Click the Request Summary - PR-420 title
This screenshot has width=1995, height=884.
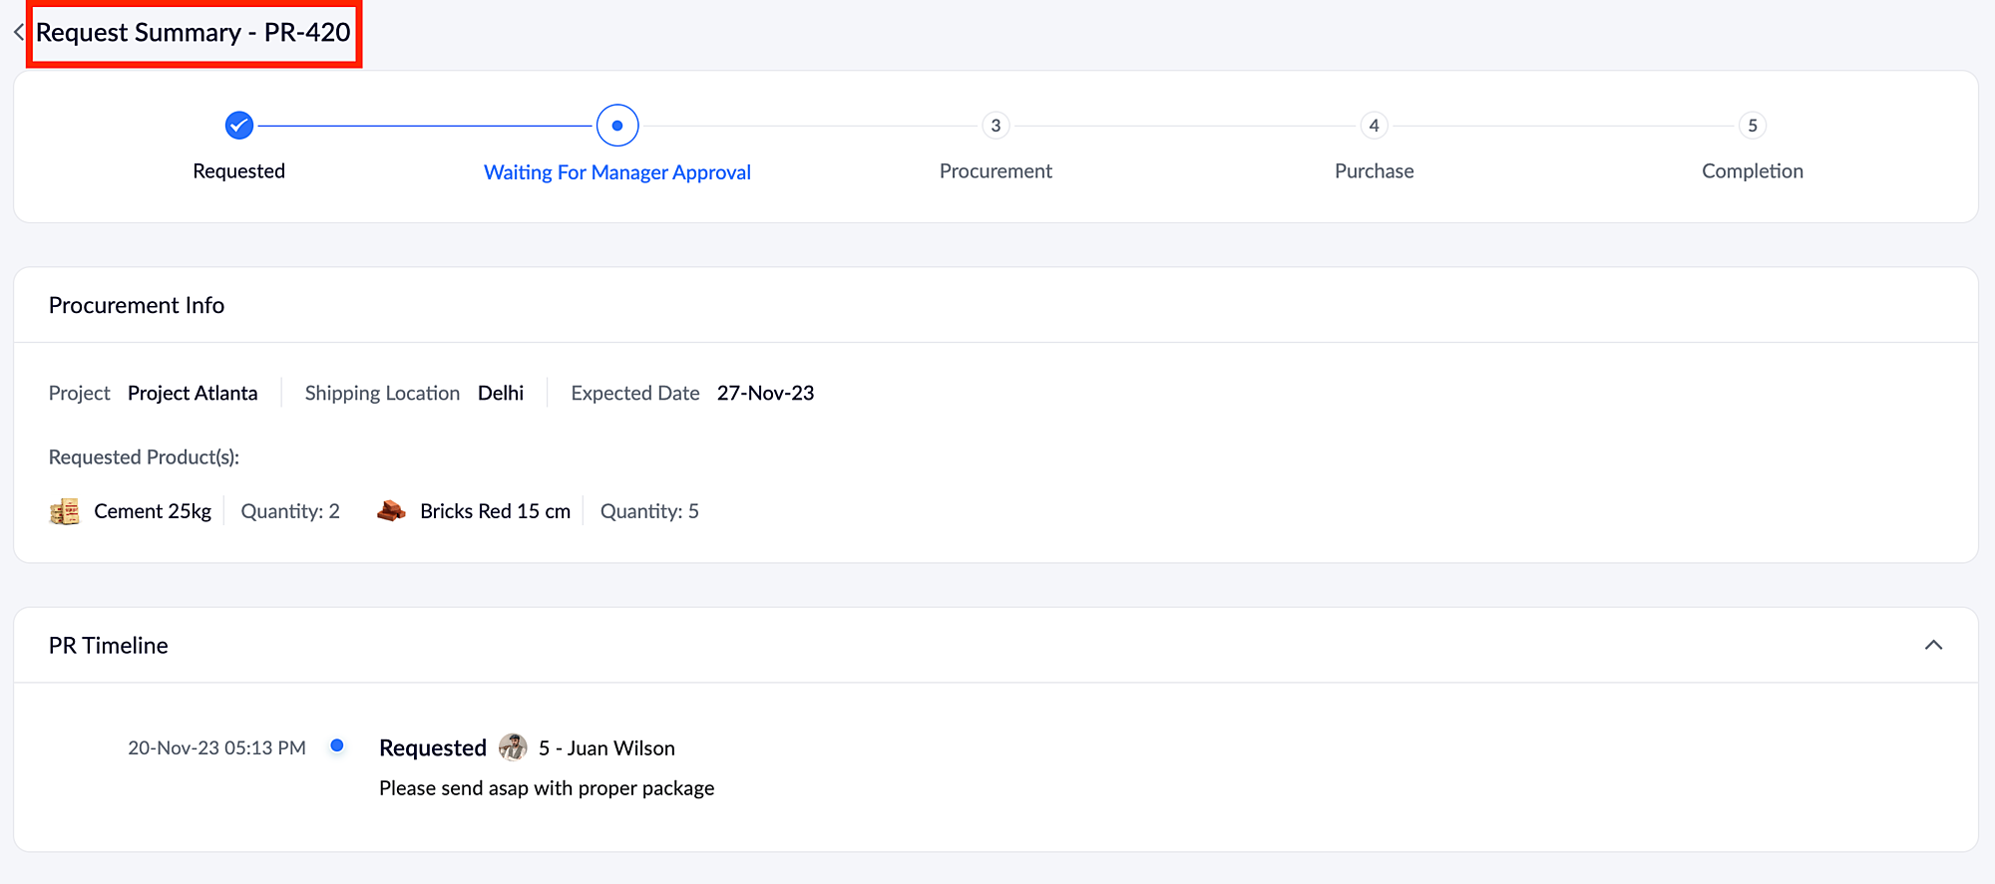pos(194,32)
